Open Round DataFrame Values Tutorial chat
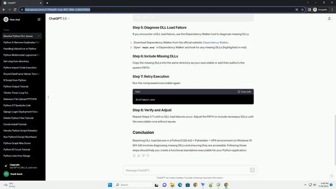The image size is (336, 189). tap(22, 74)
